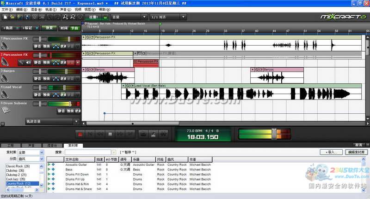Viewport: 370px width, 199px height.
Task: Mute the Lead Vocal track
Action: tap(37, 95)
